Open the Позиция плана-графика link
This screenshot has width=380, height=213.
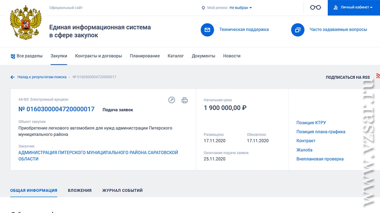tap(321, 132)
